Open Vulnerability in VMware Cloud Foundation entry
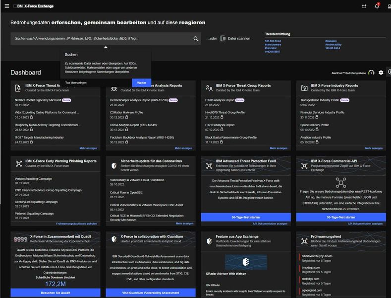 [137, 180]
